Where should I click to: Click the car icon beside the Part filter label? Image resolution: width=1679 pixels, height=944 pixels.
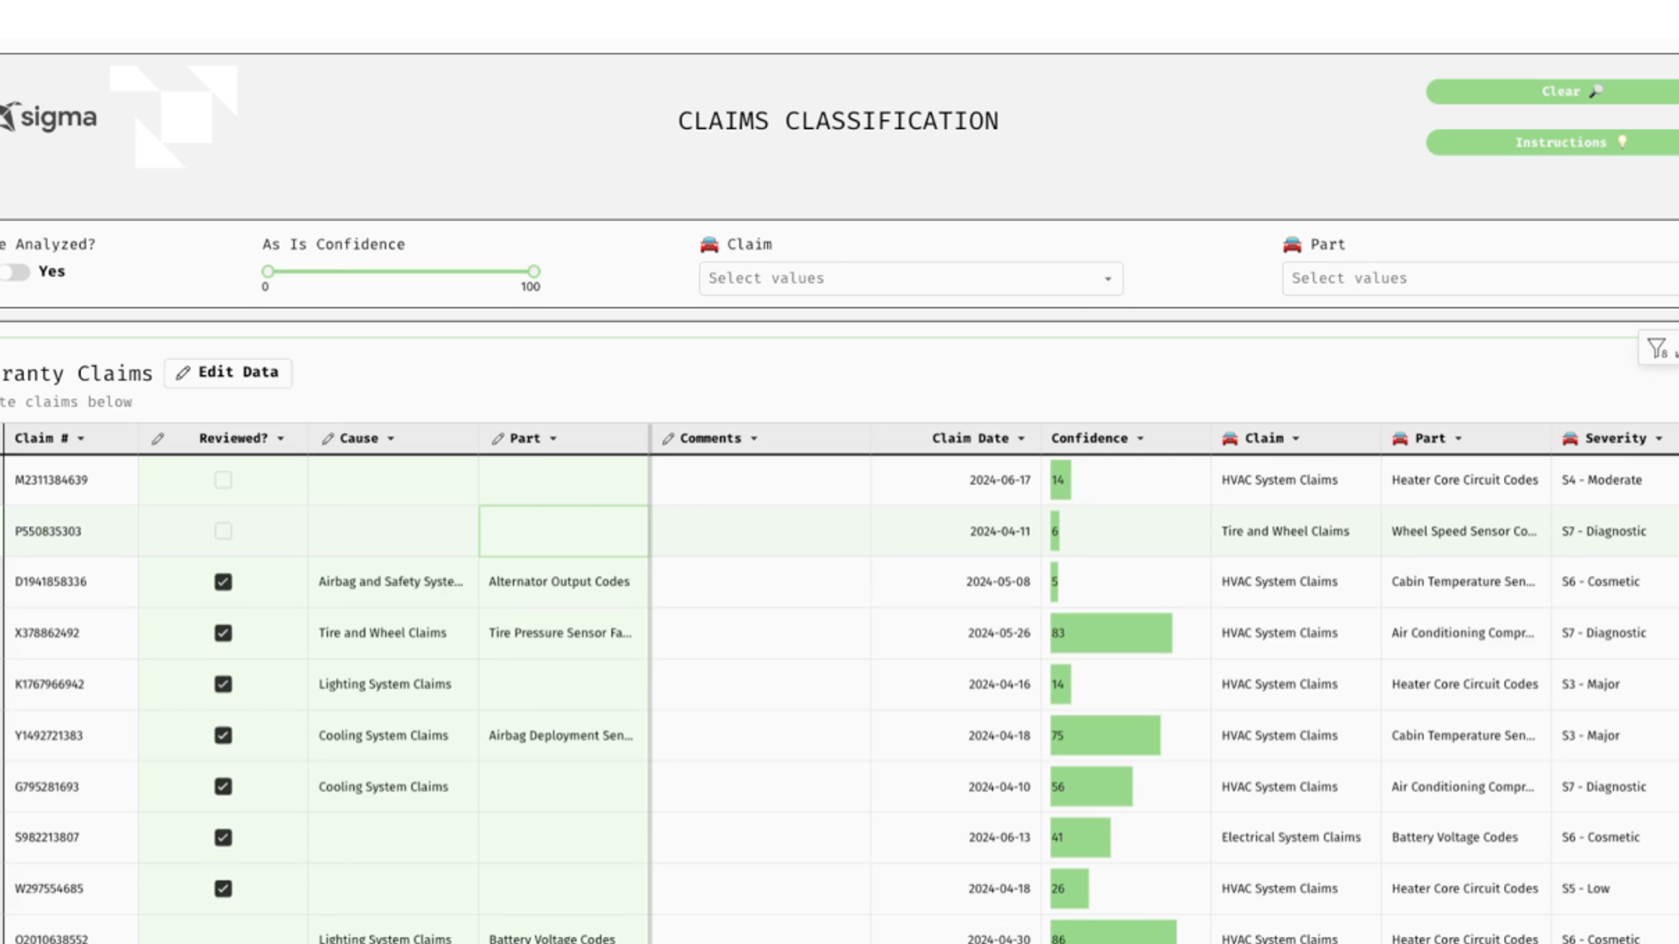pyautogui.click(x=1292, y=244)
